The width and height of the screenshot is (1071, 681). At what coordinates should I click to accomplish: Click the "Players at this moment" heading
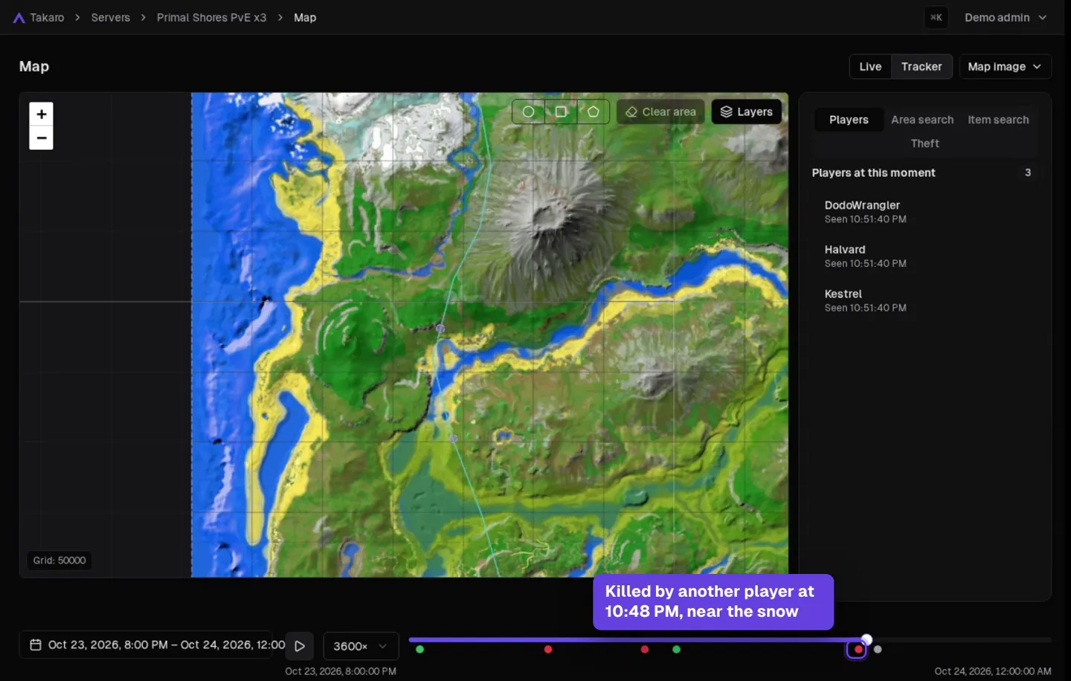(873, 172)
